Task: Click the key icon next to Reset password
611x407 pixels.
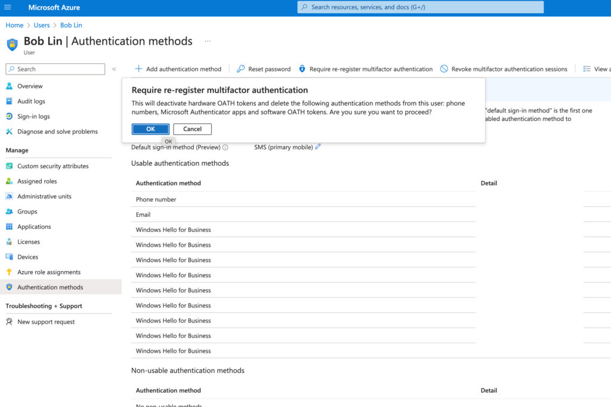Action: click(240, 69)
